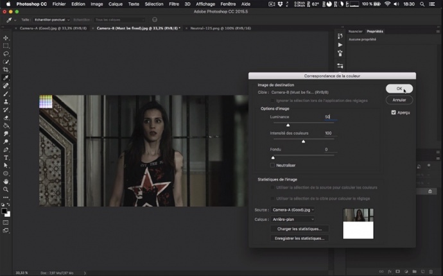This screenshot has height=276, width=443.
Task: Uncheck the Aperçu preview checkbox
Action: click(x=394, y=112)
